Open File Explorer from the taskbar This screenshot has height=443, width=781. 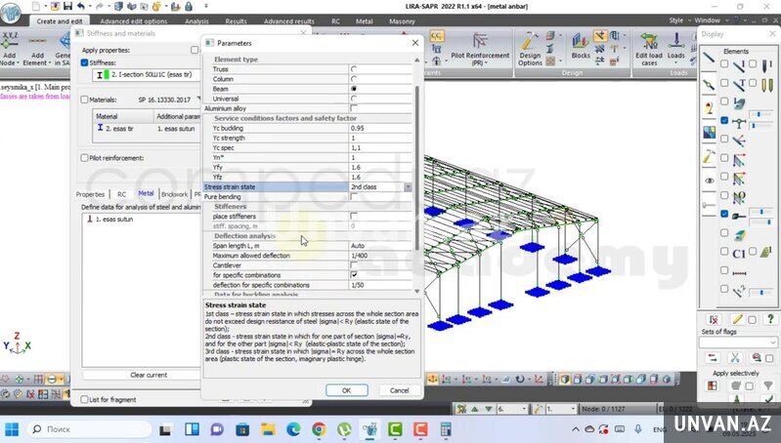click(268, 428)
